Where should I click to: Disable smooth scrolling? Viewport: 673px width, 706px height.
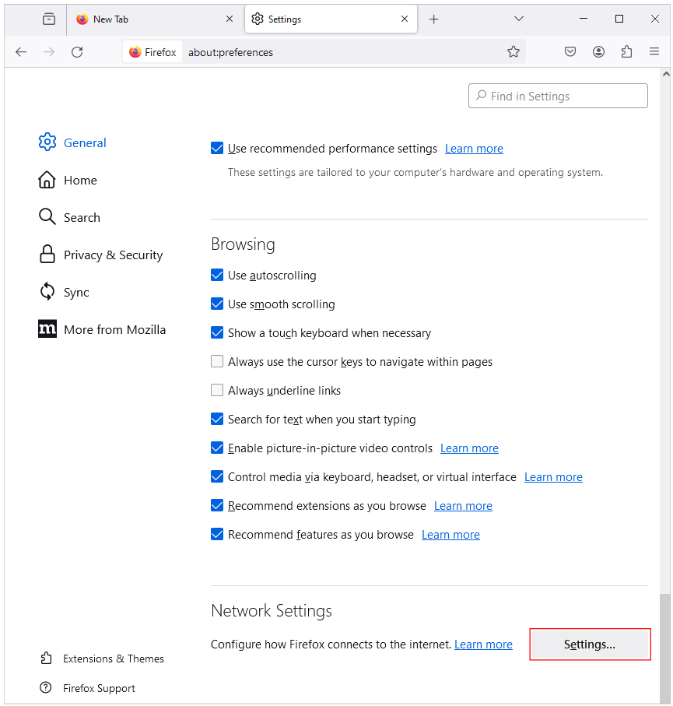tap(217, 304)
